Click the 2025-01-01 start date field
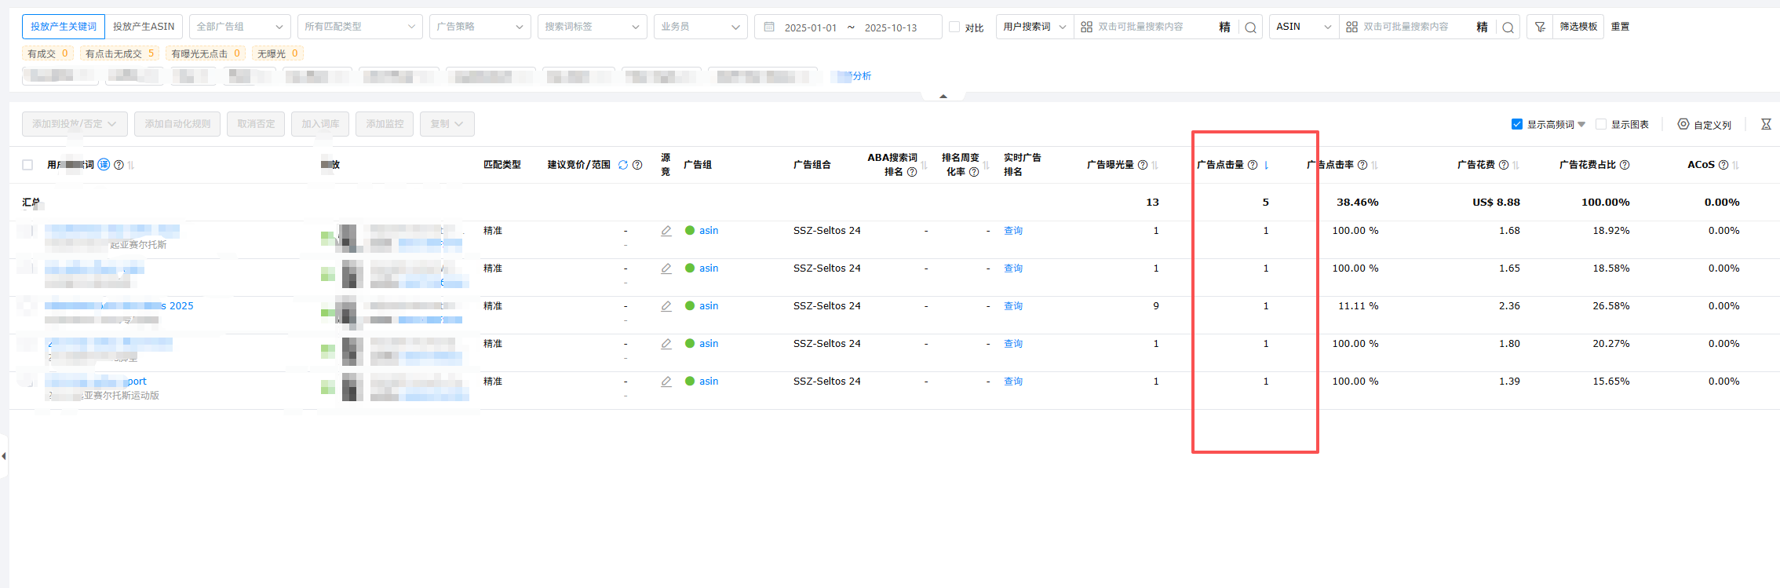 coord(810,27)
